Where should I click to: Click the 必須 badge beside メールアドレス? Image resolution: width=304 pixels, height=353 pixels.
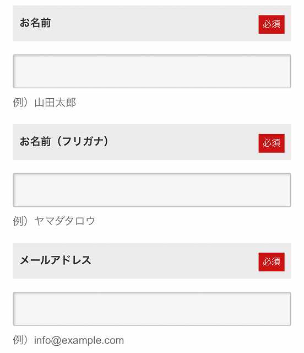coord(272,262)
